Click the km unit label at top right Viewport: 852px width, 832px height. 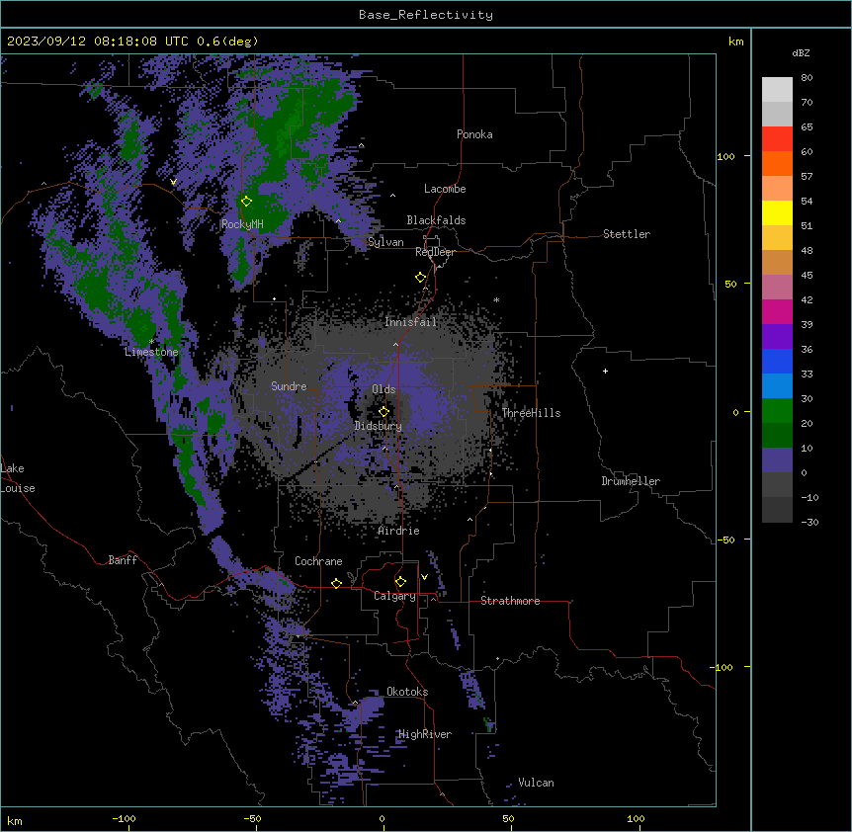click(735, 42)
